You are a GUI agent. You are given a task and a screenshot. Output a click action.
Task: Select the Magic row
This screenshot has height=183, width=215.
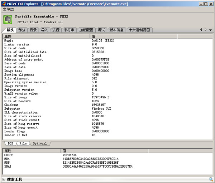click(x=107, y=41)
